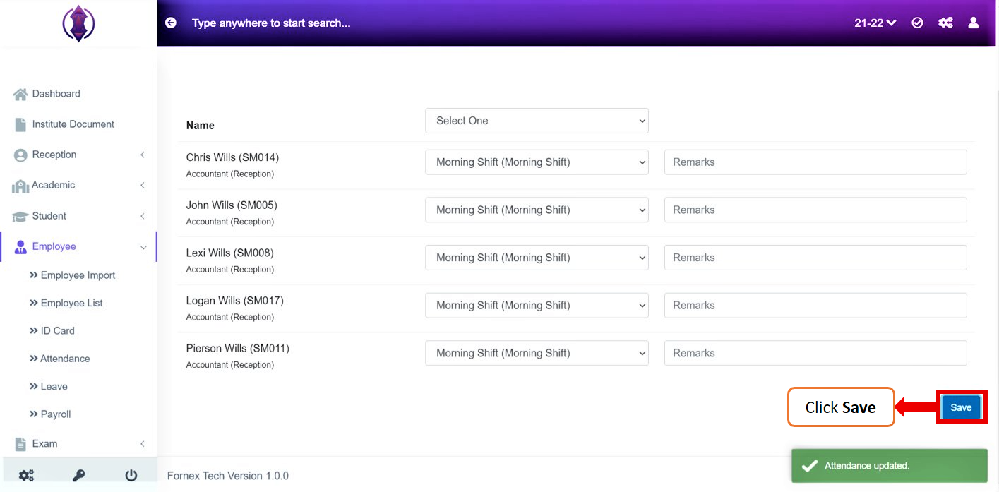Open the Select One dropdown beside Name

pyautogui.click(x=537, y=121)
